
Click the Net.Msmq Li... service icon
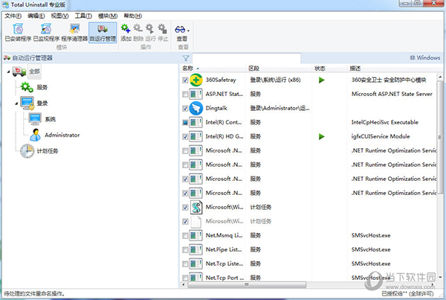tap(196, 235)
